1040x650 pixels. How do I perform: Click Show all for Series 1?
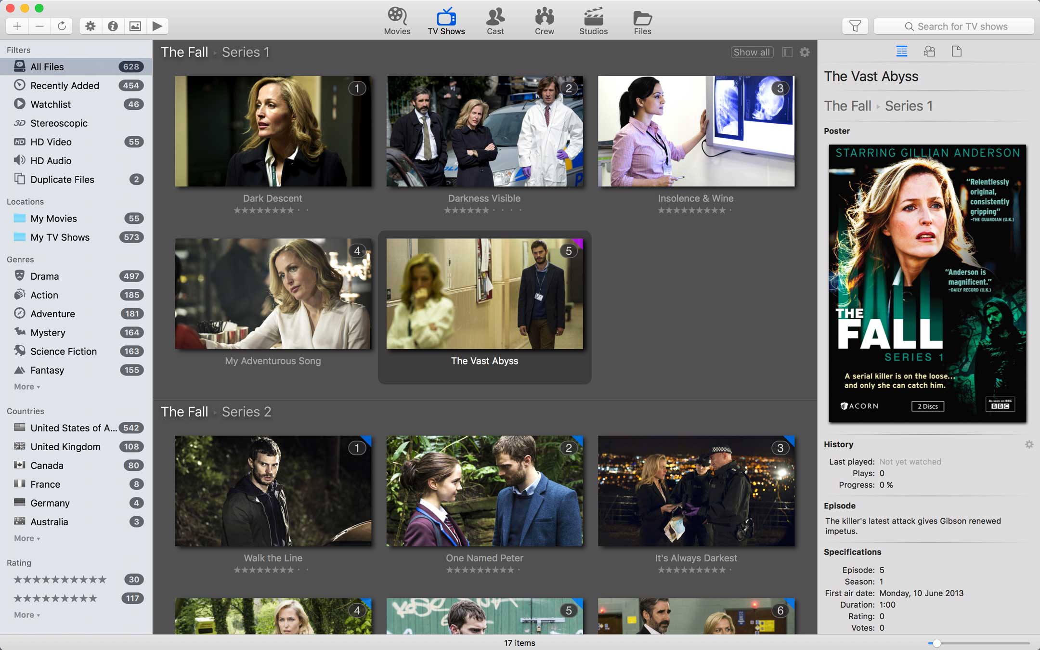tap(750, 52)
